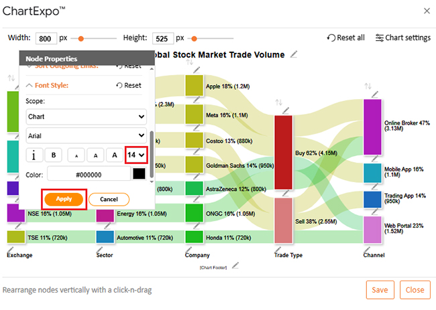Open the Scope dropdown set to Chart

tap(86, 117)
